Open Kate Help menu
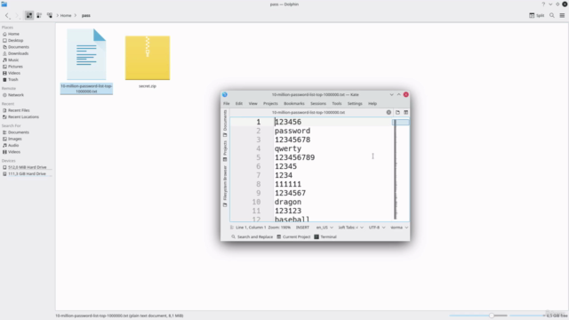569x320 pixels. [373, 103]
